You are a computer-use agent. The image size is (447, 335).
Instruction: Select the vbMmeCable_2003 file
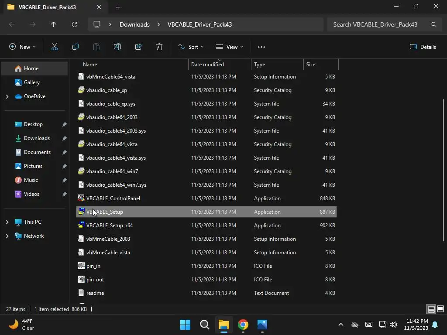(x=206, y=239)
